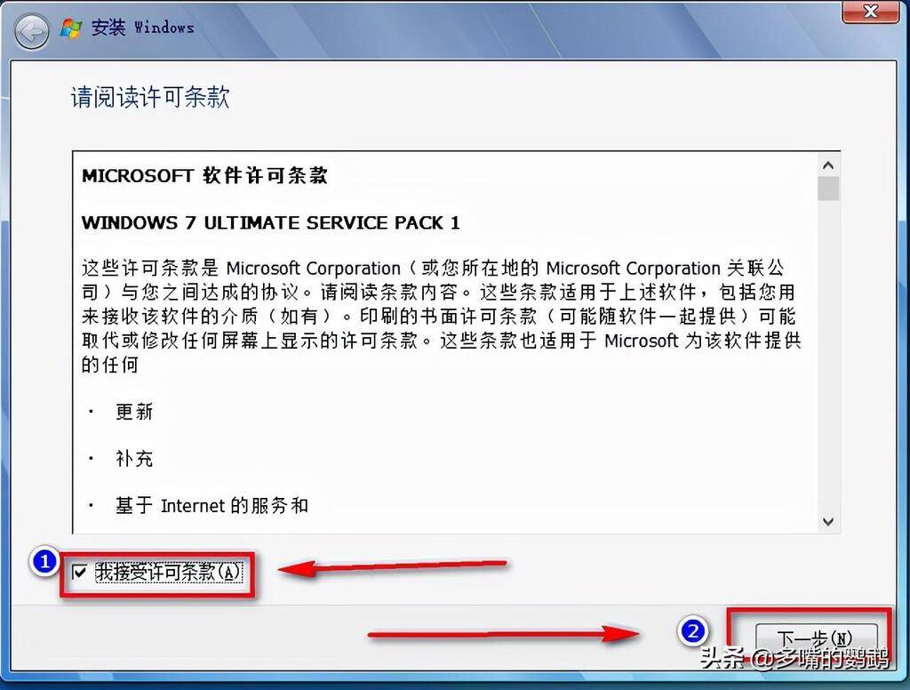Select the 基于 Internet 的服务和 bullet item
Image resolution: width=910 pixels, height=690 pixels.
(x=212, y=505)
